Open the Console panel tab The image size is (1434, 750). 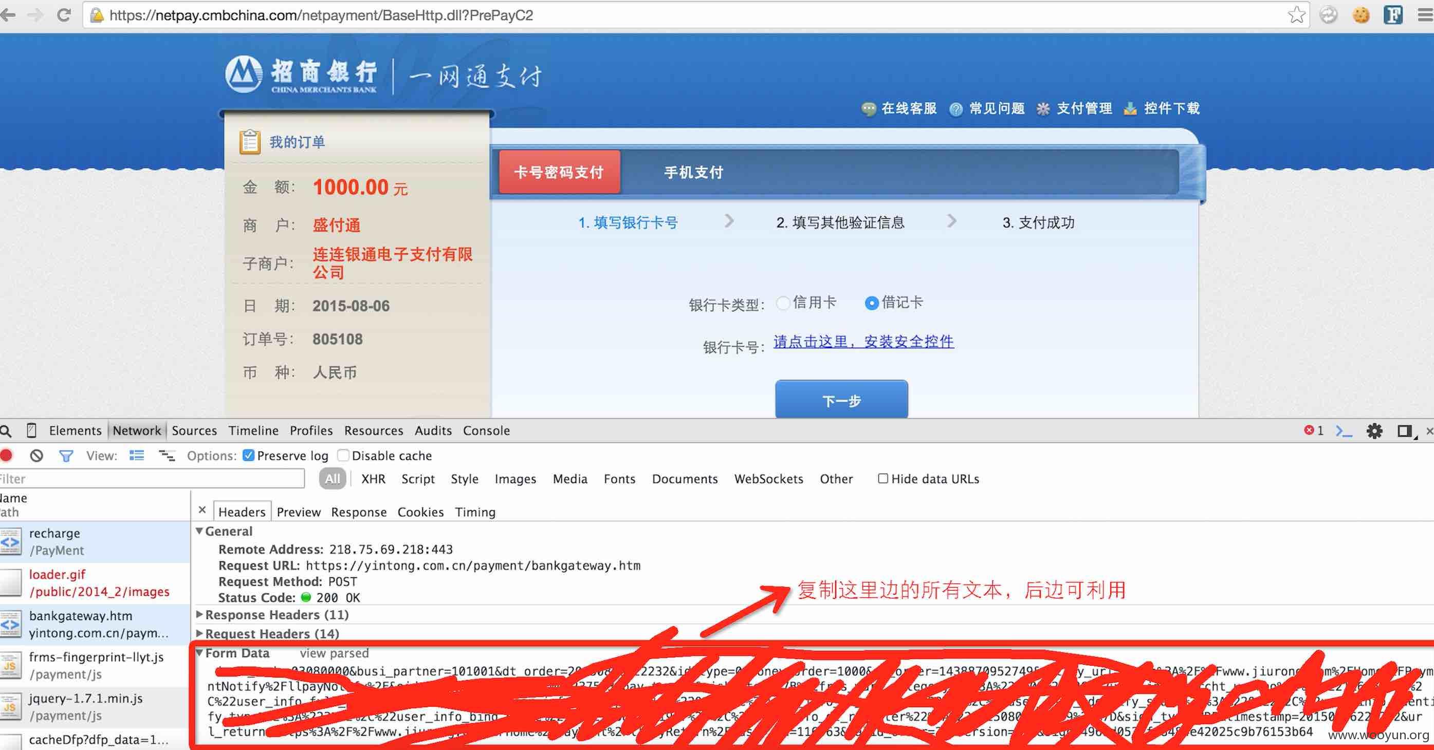[x=487, y=430]
